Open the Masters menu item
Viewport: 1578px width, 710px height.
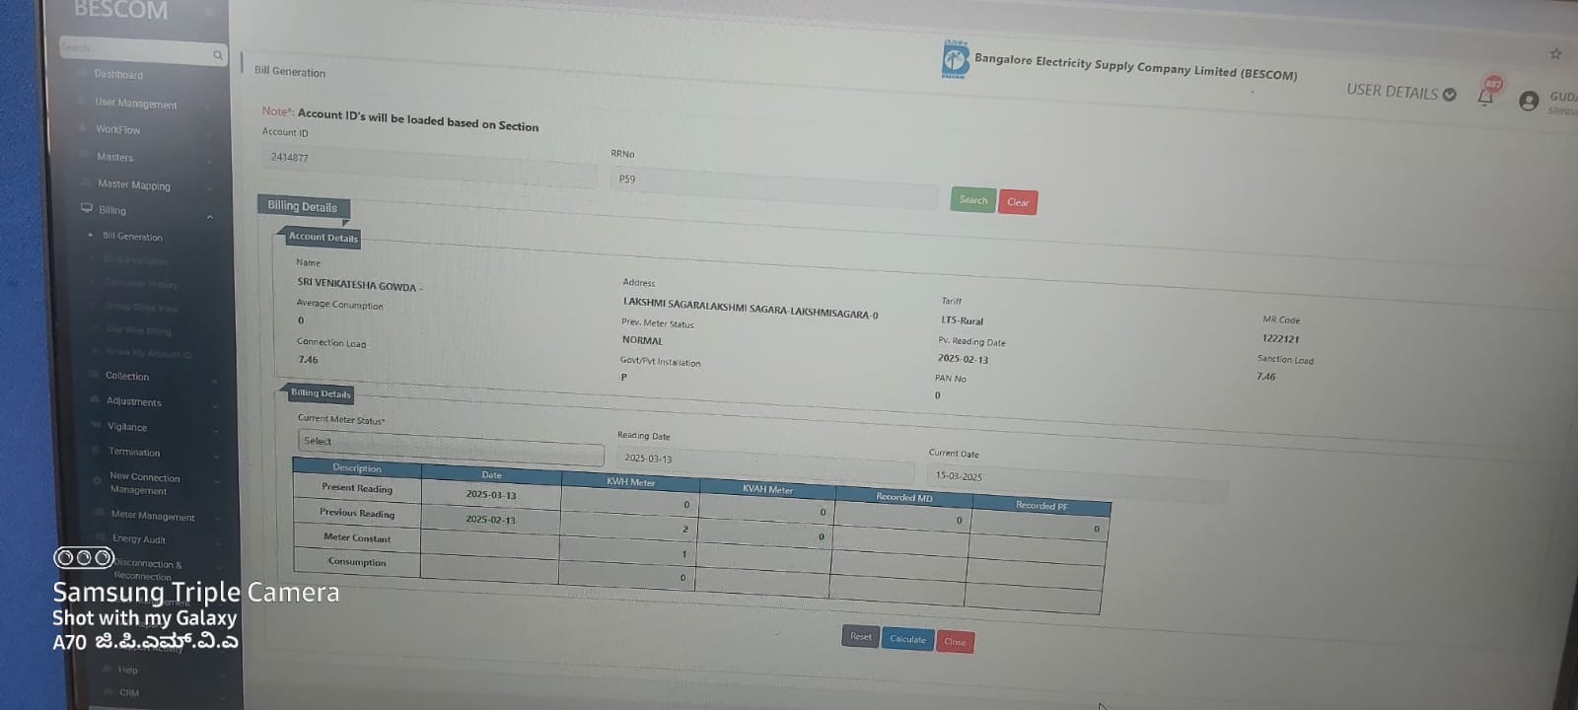[x=114, y=157]
